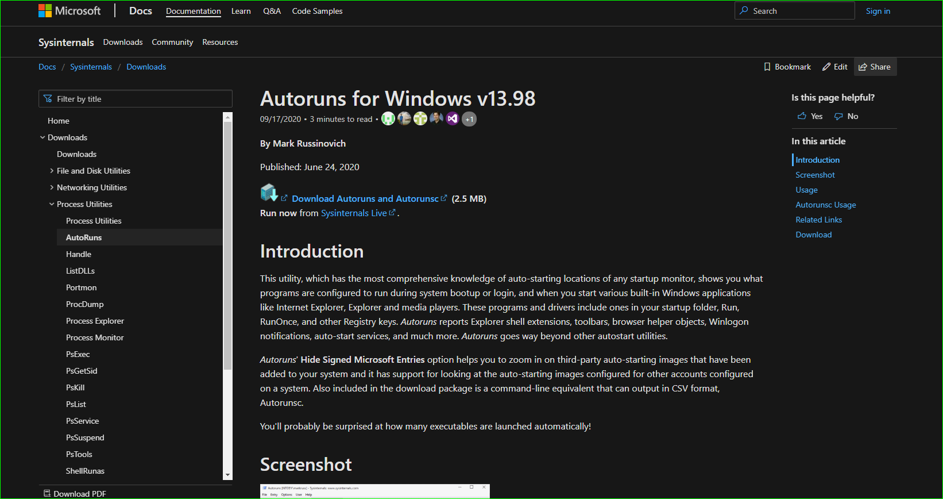Image resolution: width=943 pixels, height=499 pixels.
Task: Click the Bookmark icon
Action: coord(767,67)
